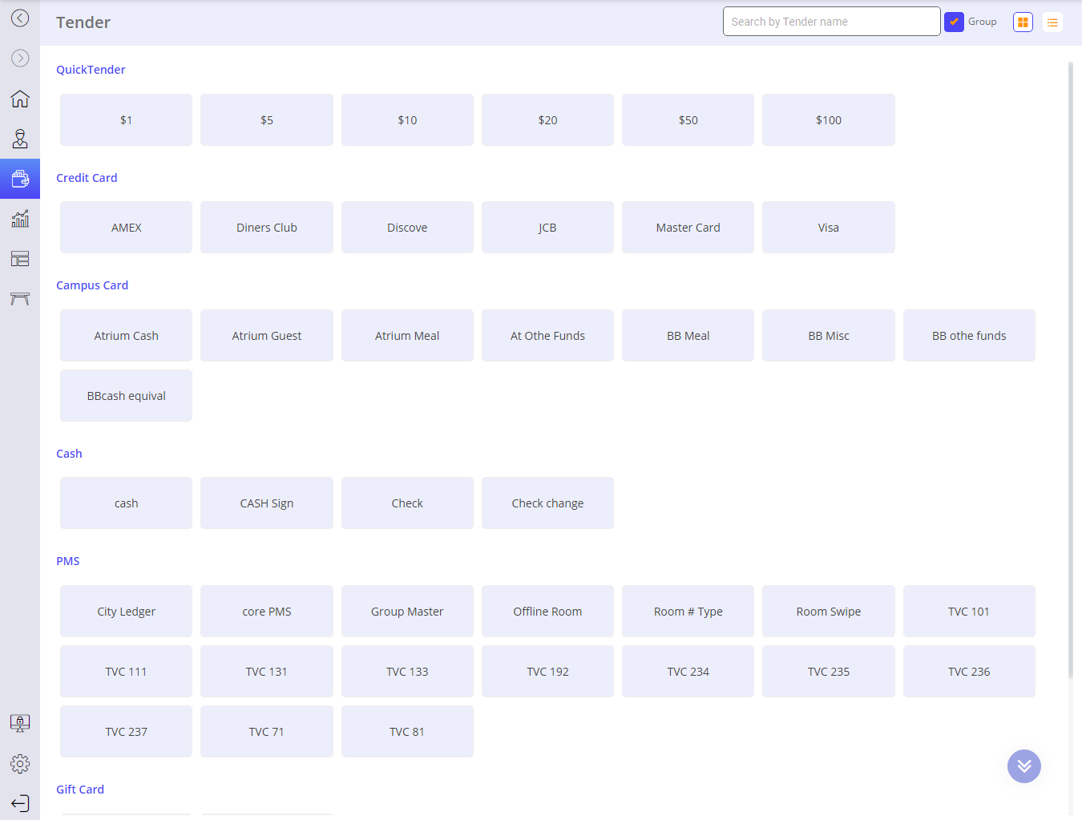
Task: Jump down with the double-chevron button
Action: [x=1024, y=766]
